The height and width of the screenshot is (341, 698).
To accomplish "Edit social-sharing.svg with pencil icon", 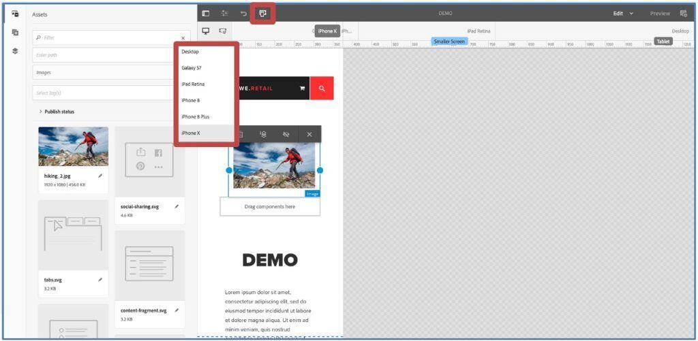I will [x=177, y=207].
